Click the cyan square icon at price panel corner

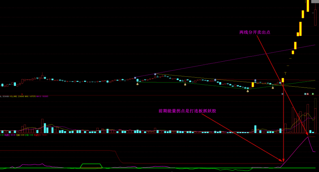[305, 94]
